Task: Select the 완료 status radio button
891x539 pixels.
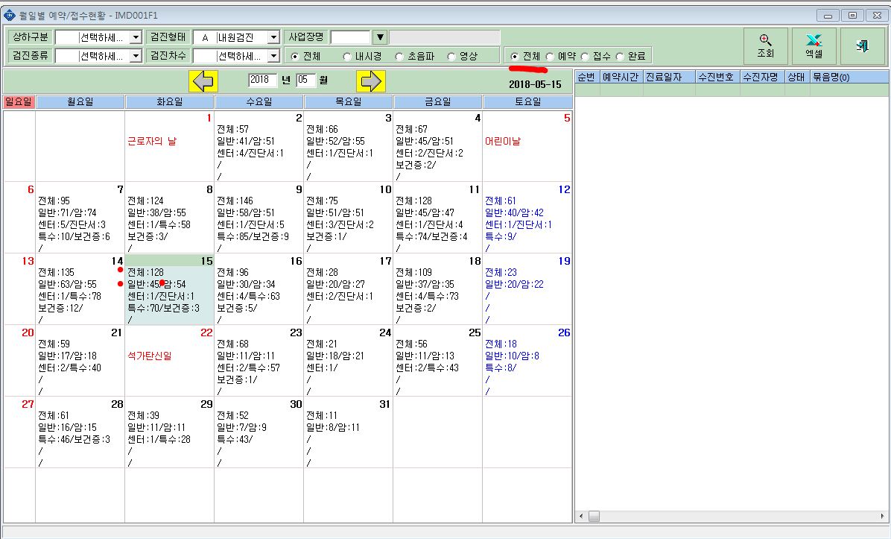Action: (619, 57)
